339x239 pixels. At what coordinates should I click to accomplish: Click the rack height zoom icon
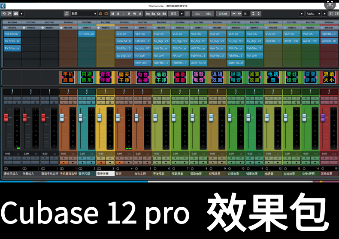(x=253, y=14)
